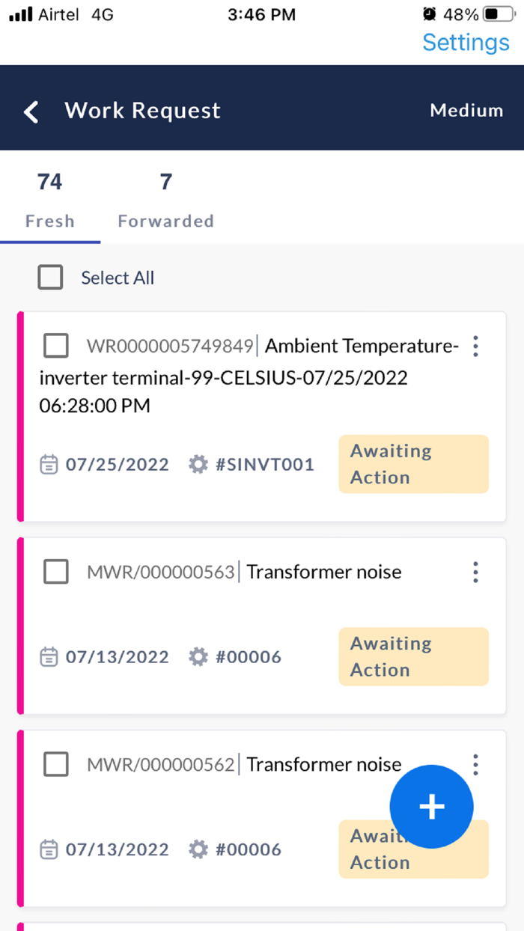The height and width of the screenshot is (931, 524).
Task: Open three-dot menu for MWR/000000562
Action: point(475,764)
